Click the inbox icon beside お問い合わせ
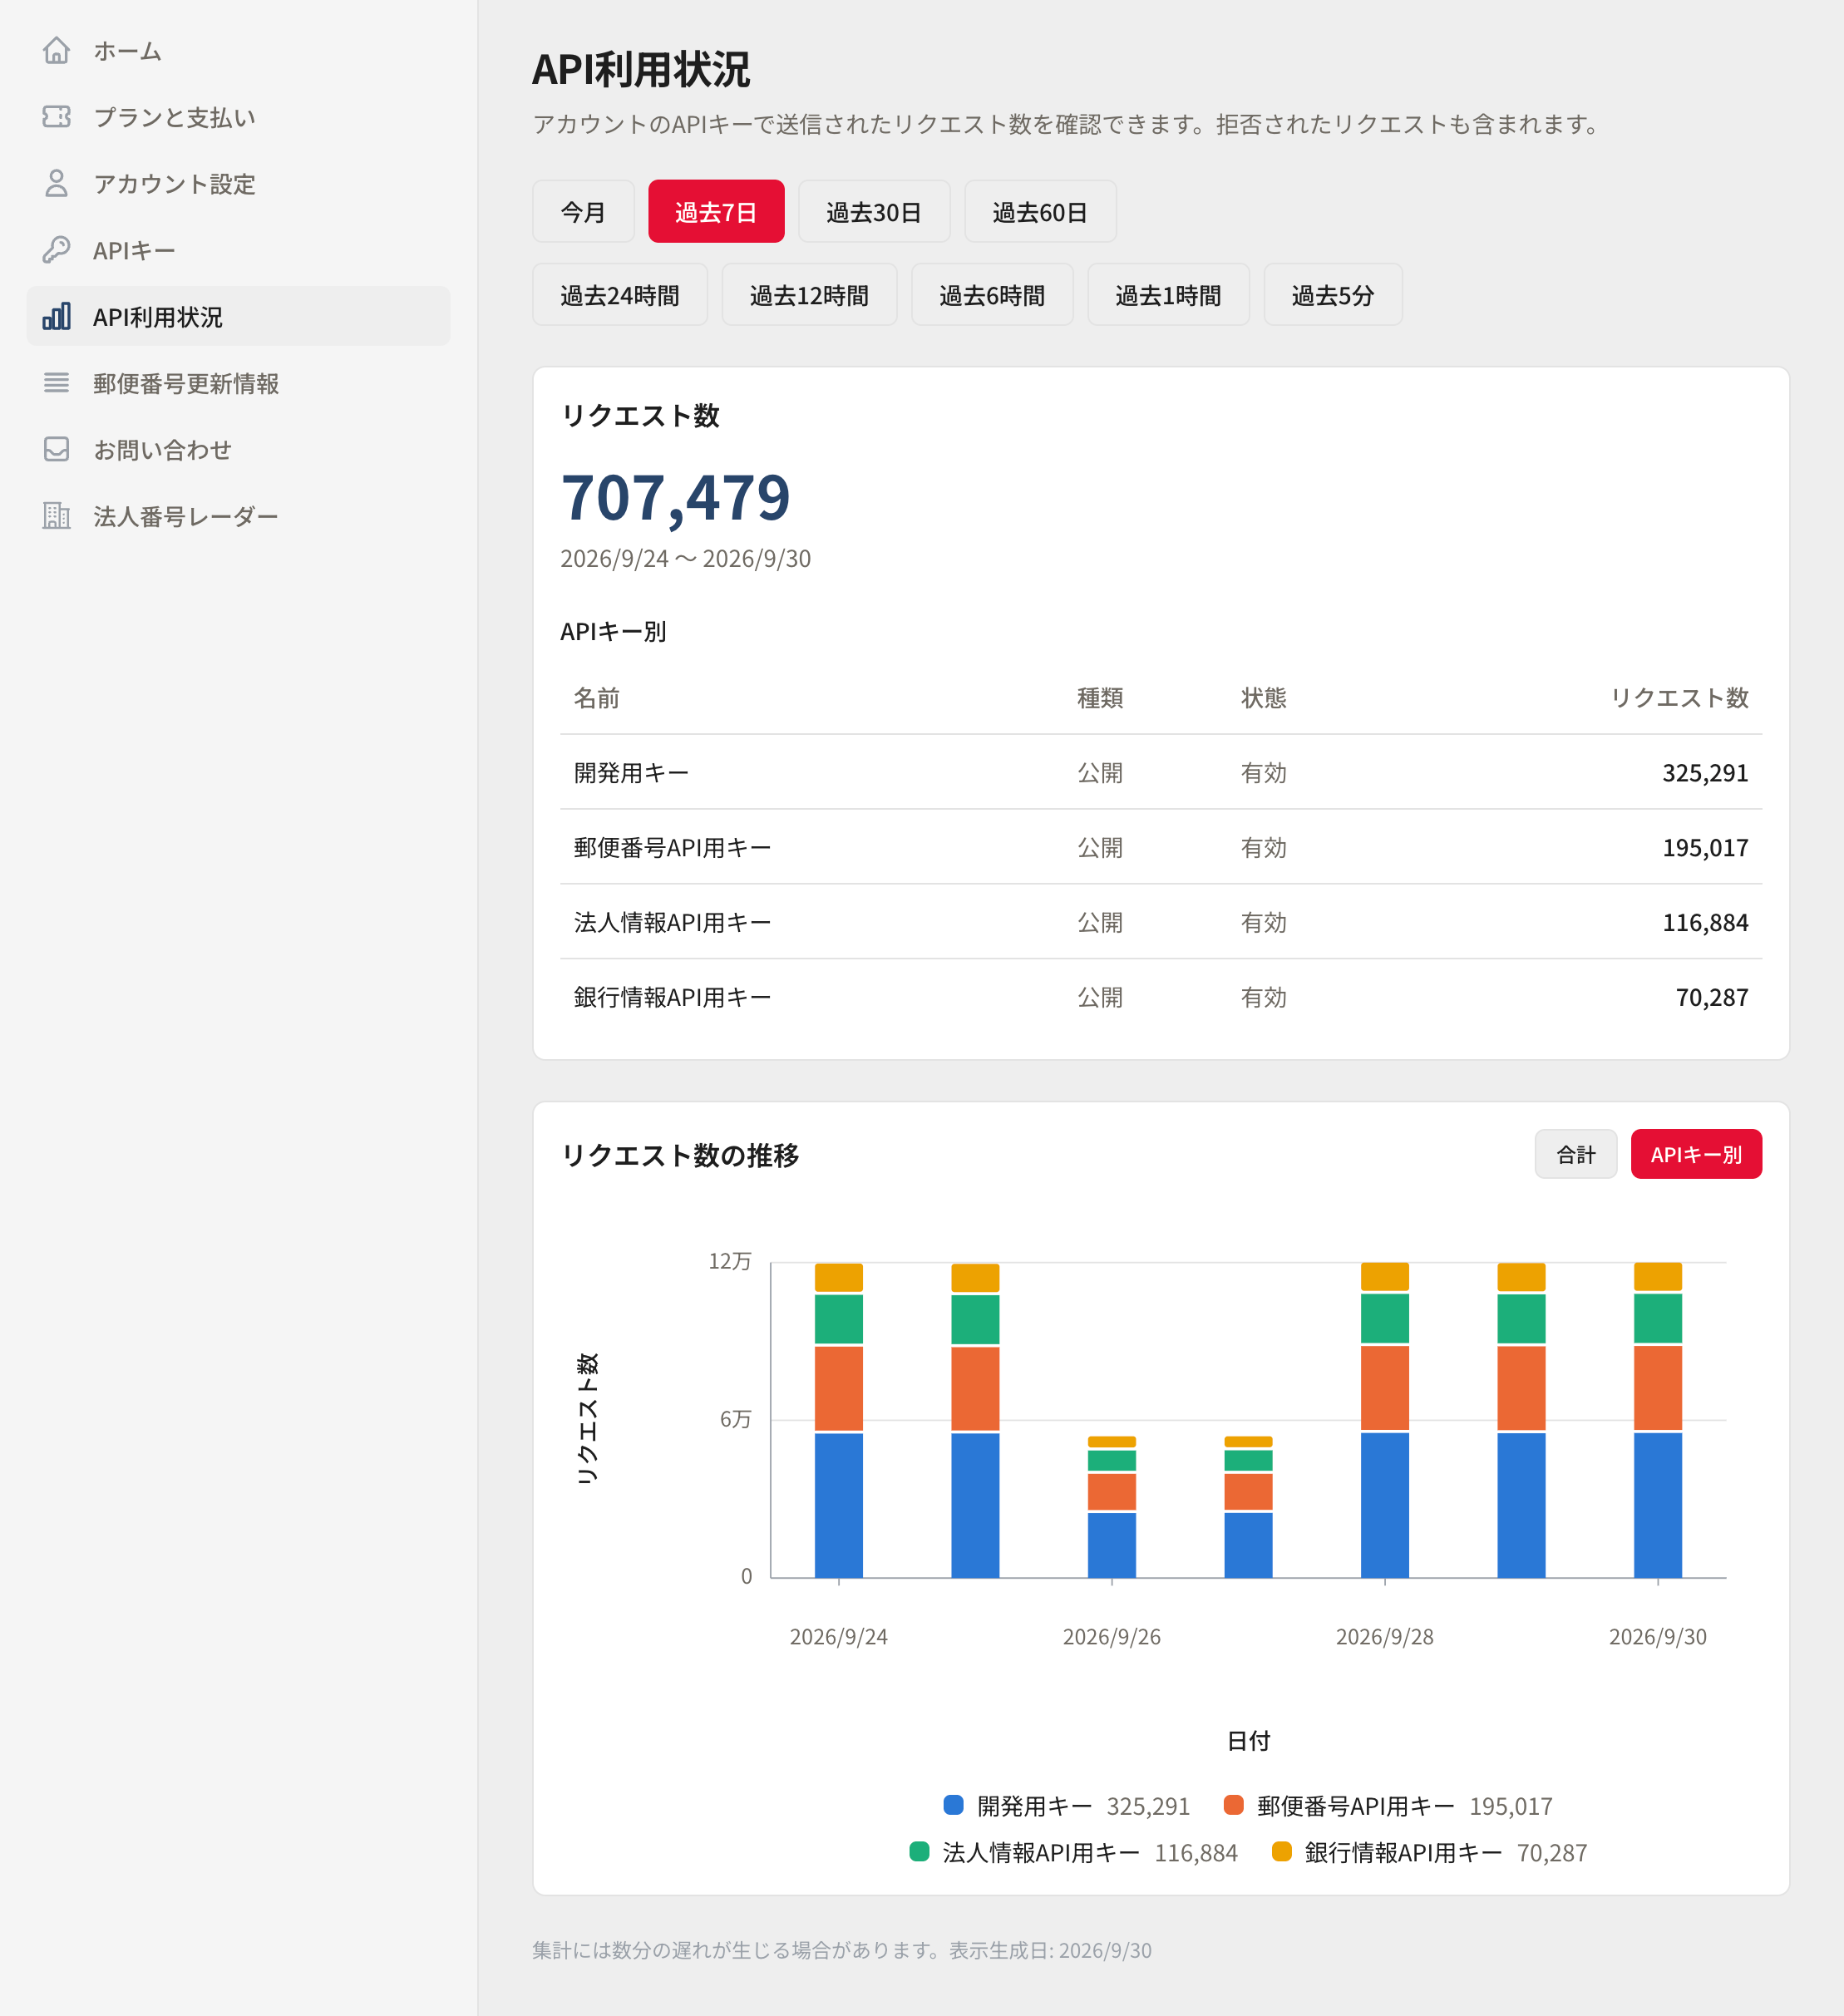The width and height of the screenshot is (1844, 2016). [56, 449]
